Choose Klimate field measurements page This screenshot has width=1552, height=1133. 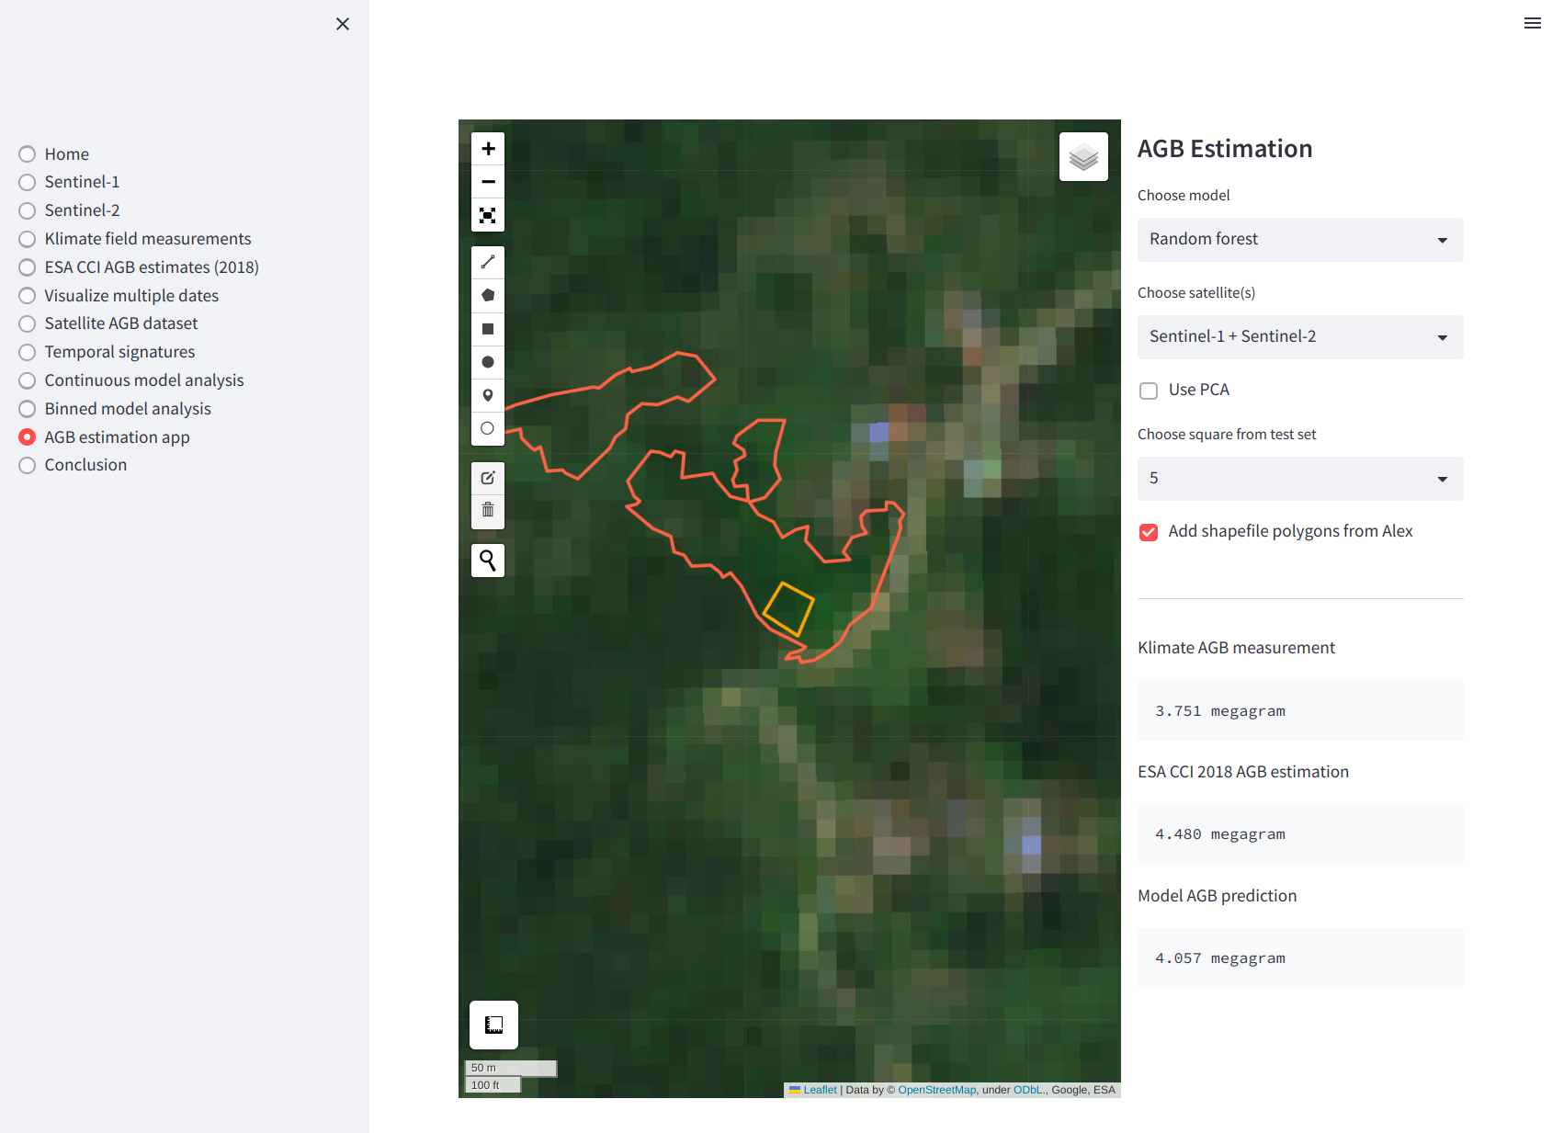[135, 239]
